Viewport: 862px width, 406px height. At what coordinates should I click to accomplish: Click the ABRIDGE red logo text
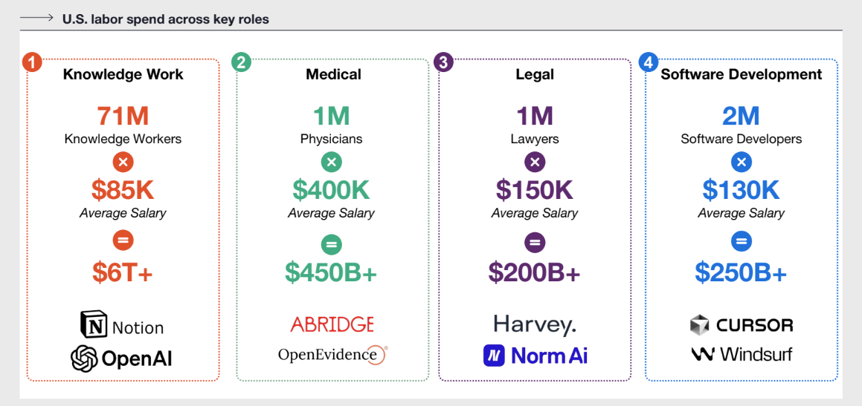[x=332, y=324]
